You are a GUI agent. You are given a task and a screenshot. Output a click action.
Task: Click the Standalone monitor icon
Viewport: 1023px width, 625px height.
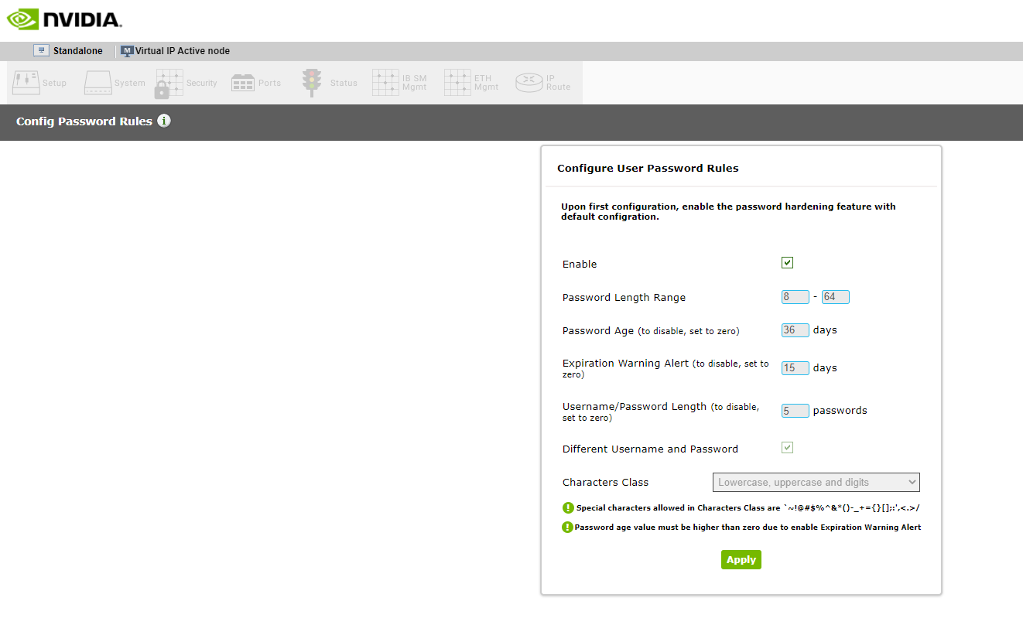pos(41,51)
